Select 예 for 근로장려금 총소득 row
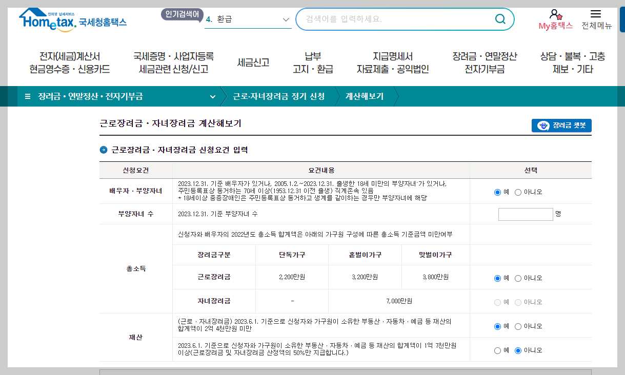Screen dimensions: 625x375 click(x=497, y=278)
